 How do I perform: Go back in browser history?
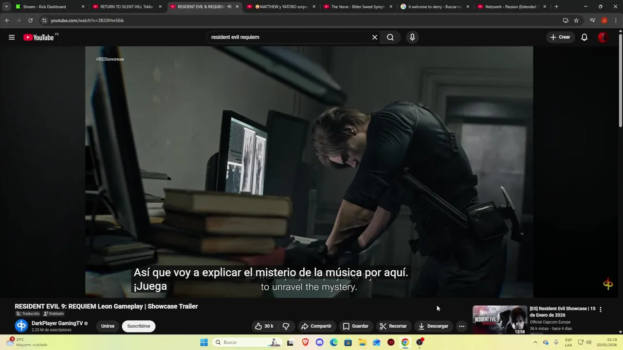point(7,20)
